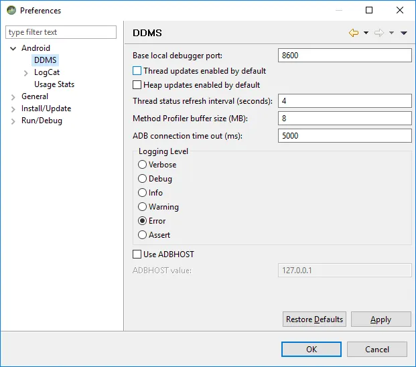Select Assert logging level
The width and height of the screenshot is (416, 367).
click(x=142, y=234)
